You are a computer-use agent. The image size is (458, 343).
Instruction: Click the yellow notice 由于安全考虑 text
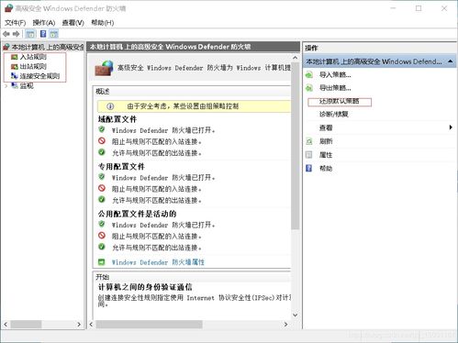183,106
